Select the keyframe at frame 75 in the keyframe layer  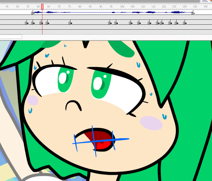[x=70, y=23]
